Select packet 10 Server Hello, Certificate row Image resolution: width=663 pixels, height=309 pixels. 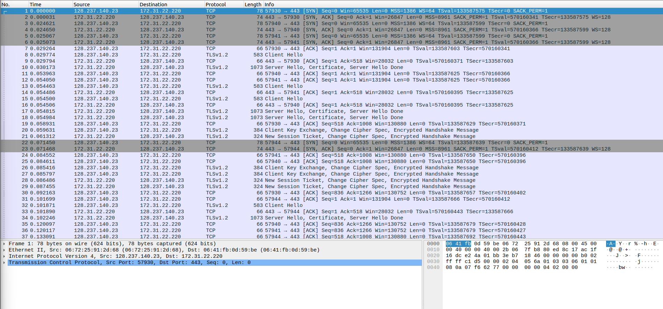(331, 68)
